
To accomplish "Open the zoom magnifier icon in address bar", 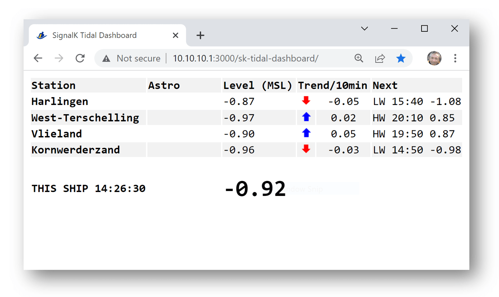I will (x=359, y=58).
